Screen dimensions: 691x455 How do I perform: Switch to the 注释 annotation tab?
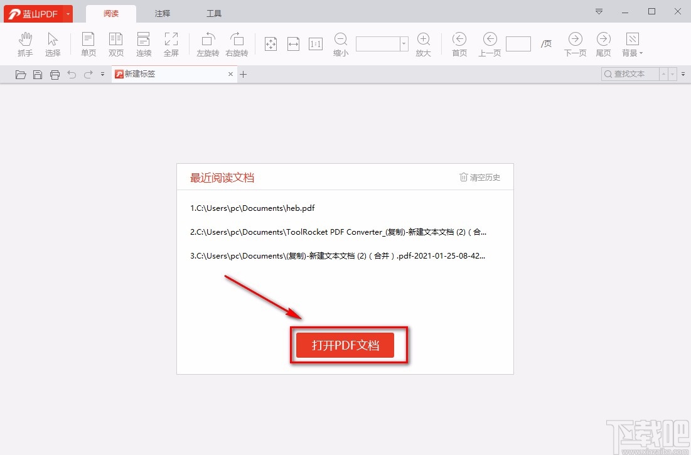[x=162, y=13]
